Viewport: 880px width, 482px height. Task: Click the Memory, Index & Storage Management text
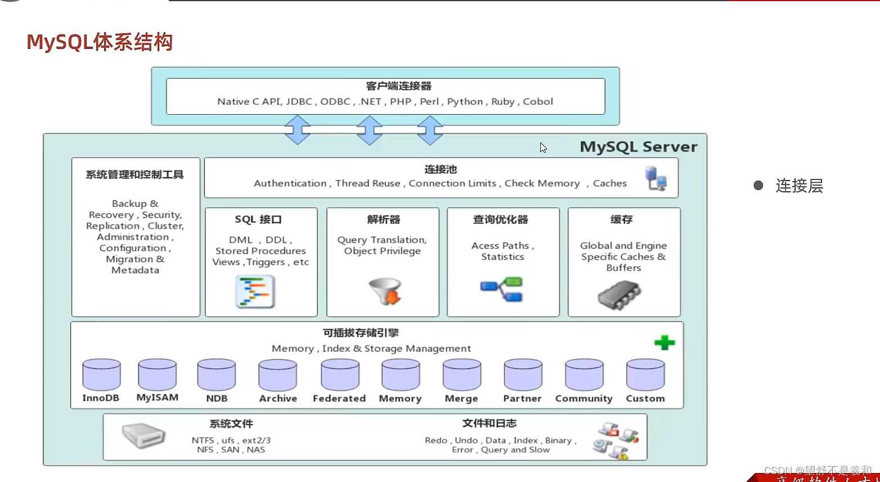pyautogui.click(x=371, y=349)
